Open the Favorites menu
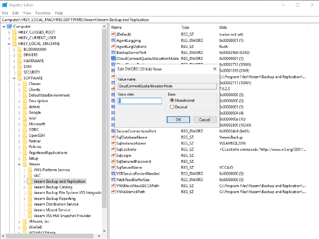The image size is (319, 239). pos(43,13)
